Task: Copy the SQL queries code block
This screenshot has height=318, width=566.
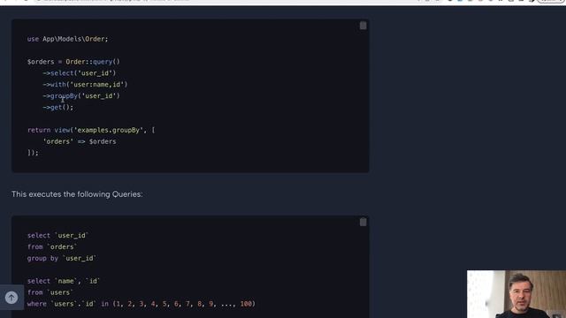Action: [363, 222]
